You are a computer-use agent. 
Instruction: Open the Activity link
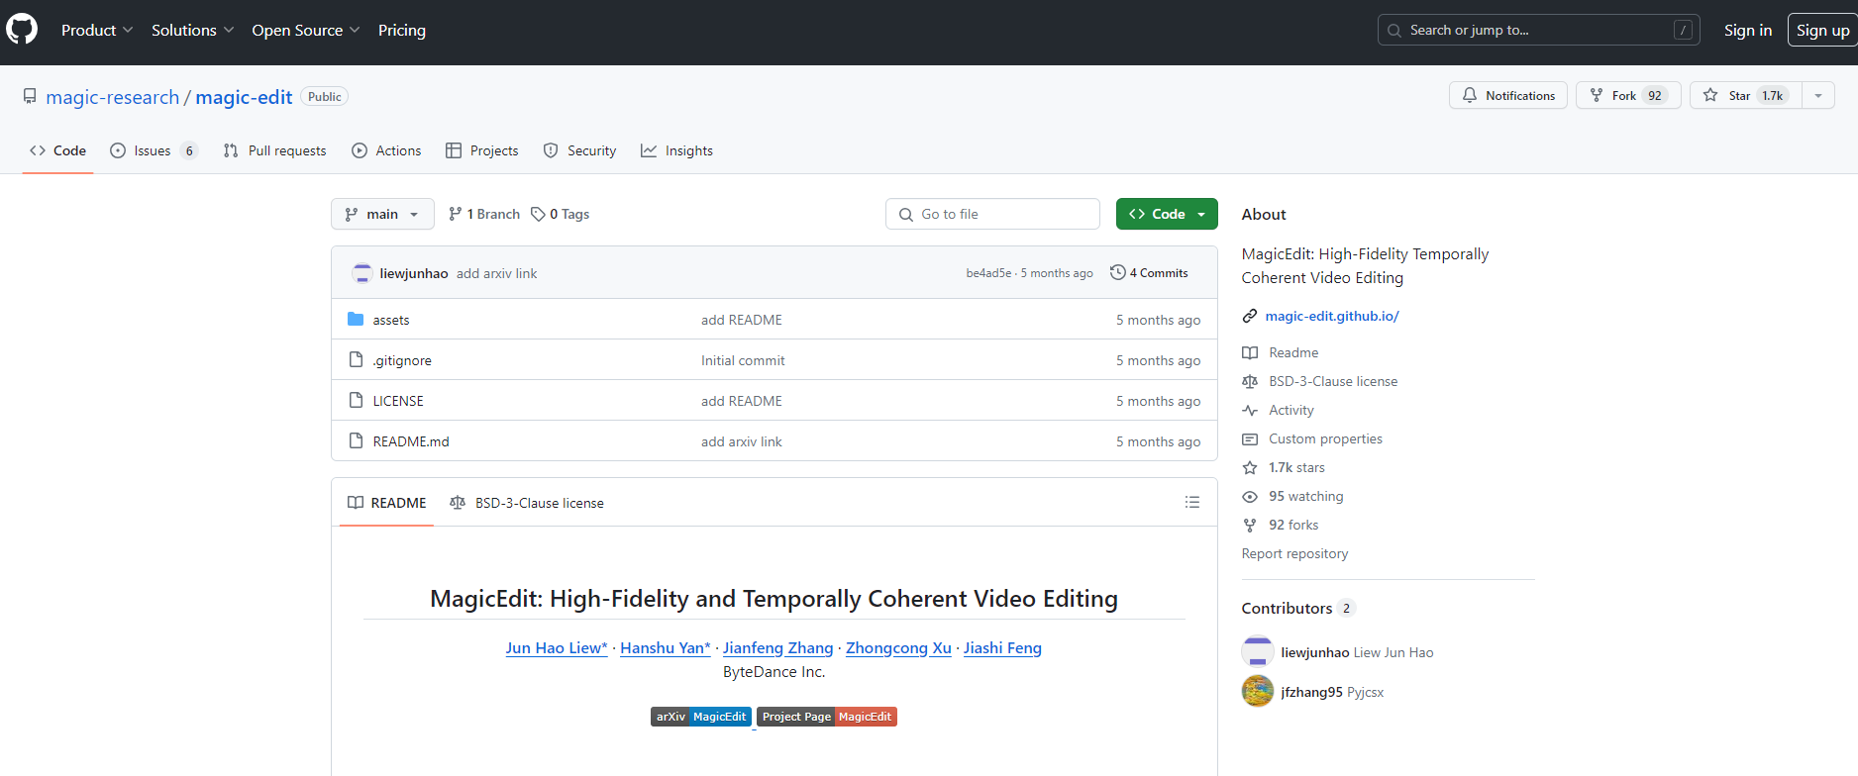(1291, 410)
